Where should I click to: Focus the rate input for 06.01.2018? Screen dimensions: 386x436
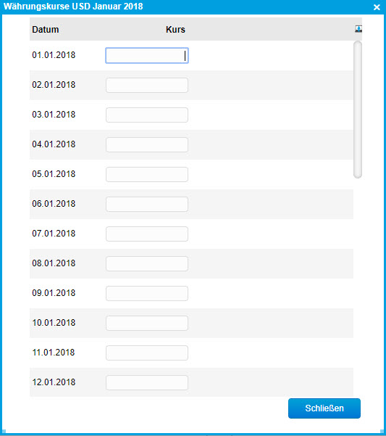147,204
